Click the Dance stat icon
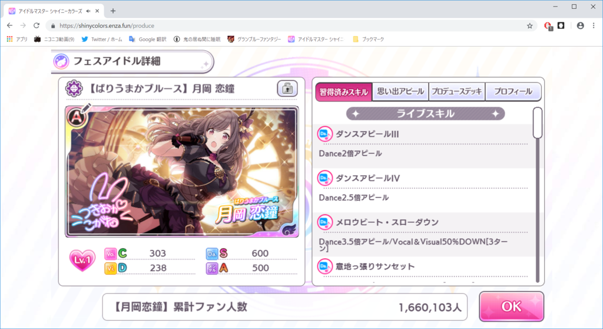Image resolution: width=603 pixels, height=329 pixels. [x=212, y=254]
